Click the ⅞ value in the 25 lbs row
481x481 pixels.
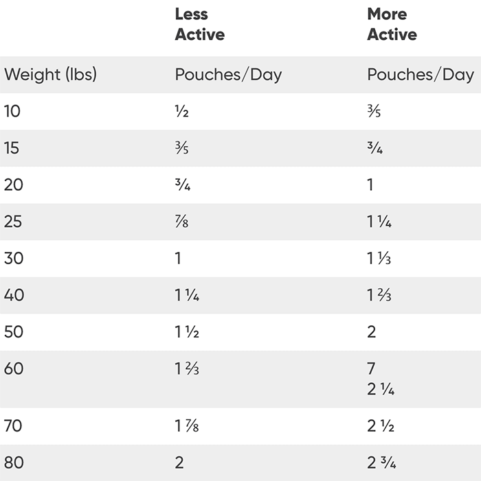pyautogui.click(x=182, y=222)
